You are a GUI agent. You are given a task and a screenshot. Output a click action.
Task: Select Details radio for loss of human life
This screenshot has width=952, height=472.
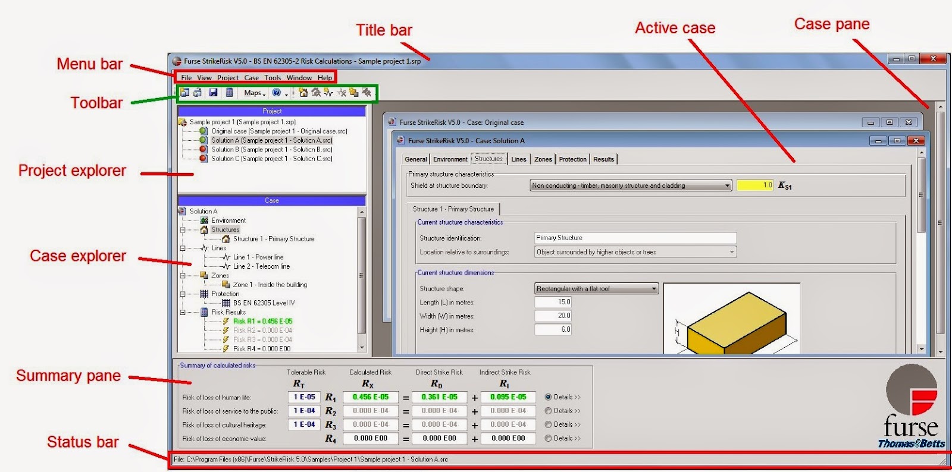(x=549, y=397)
